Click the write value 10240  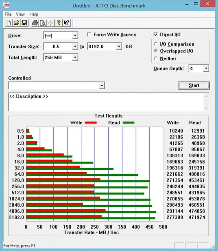click(176, 131)
